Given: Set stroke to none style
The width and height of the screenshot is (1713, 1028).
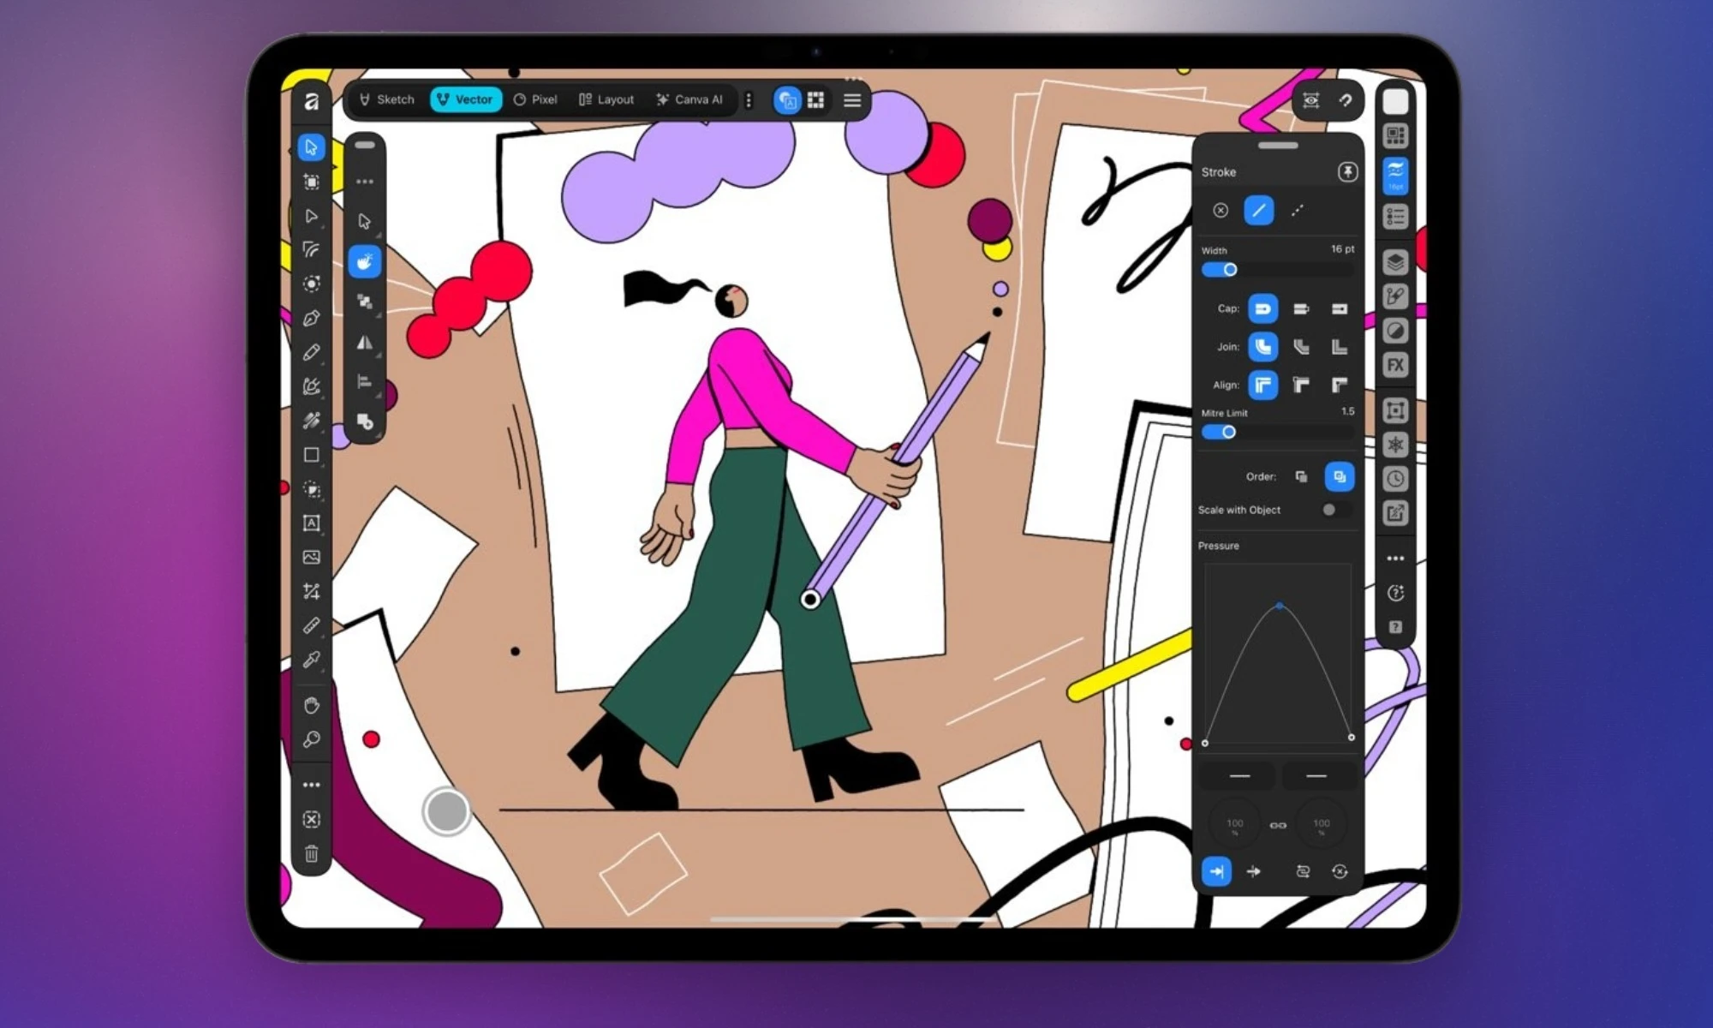Looking at the screenshot, I should point(1221,211).
